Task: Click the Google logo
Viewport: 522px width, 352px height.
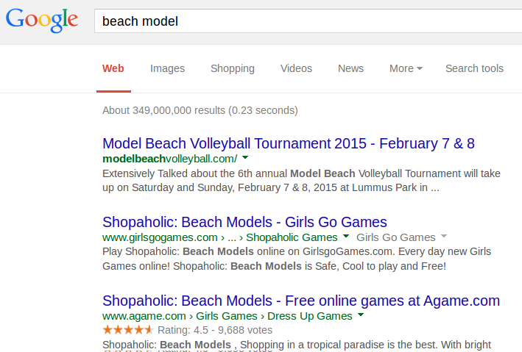Action: tap(41, 20)
